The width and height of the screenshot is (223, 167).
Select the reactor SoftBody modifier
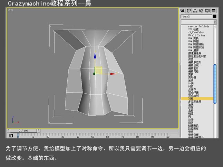pos(198,27)
